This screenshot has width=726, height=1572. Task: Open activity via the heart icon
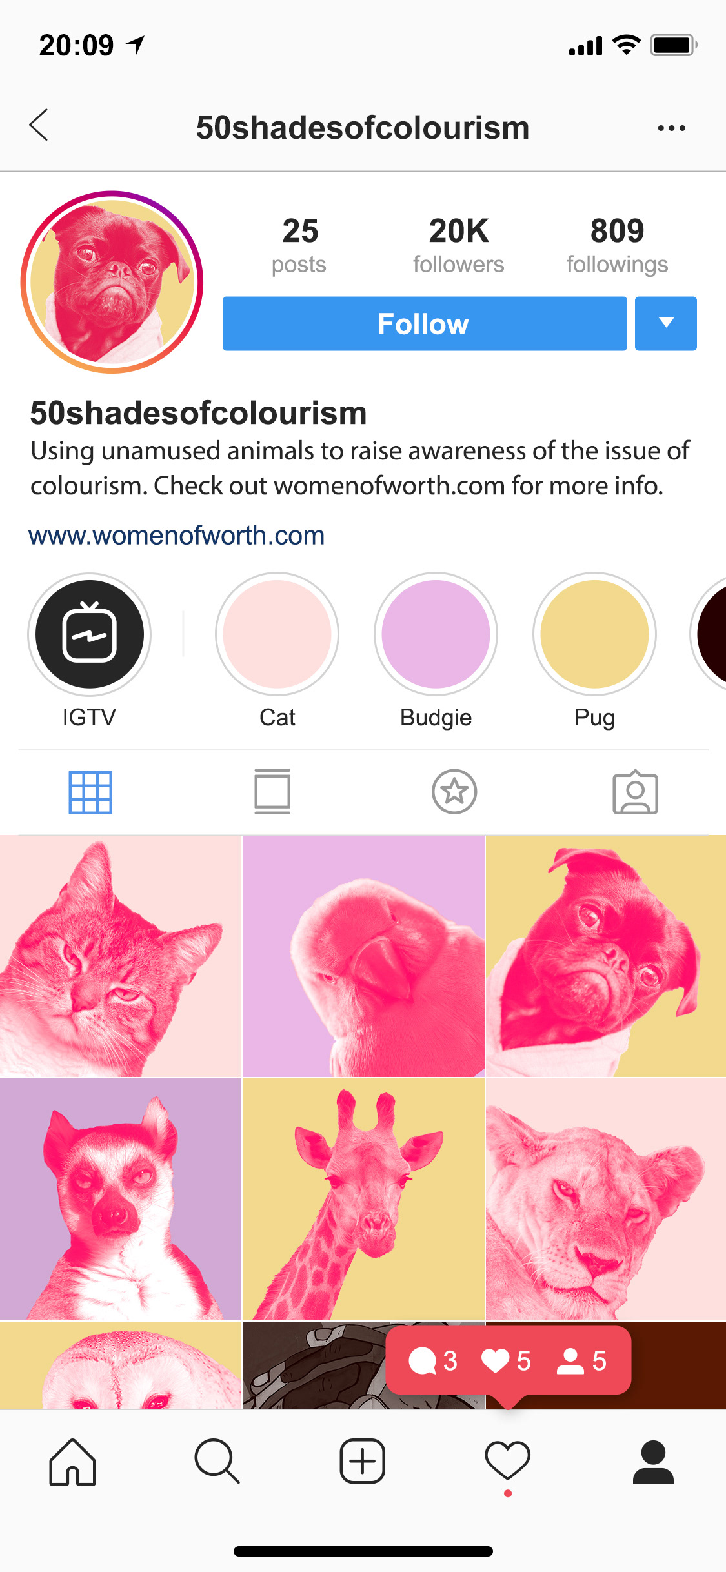(x=508, y=1460)
